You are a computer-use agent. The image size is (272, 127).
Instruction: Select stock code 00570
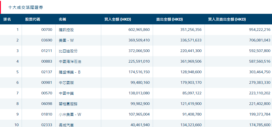47,93
